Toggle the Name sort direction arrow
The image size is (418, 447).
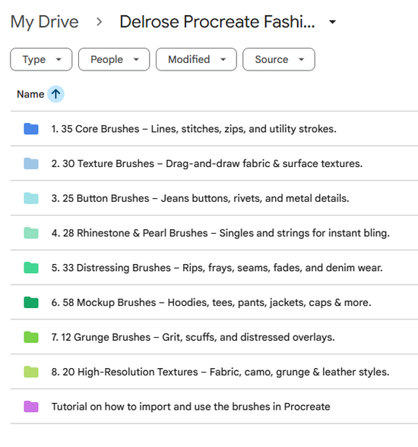tap(55, 94)
